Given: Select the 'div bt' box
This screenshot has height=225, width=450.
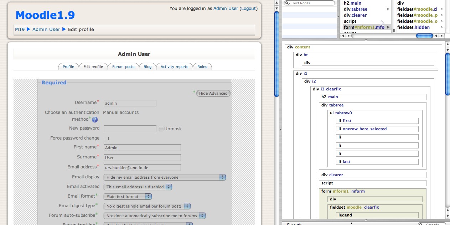Looking at the screenshot, I should click(x=302, y=55).
